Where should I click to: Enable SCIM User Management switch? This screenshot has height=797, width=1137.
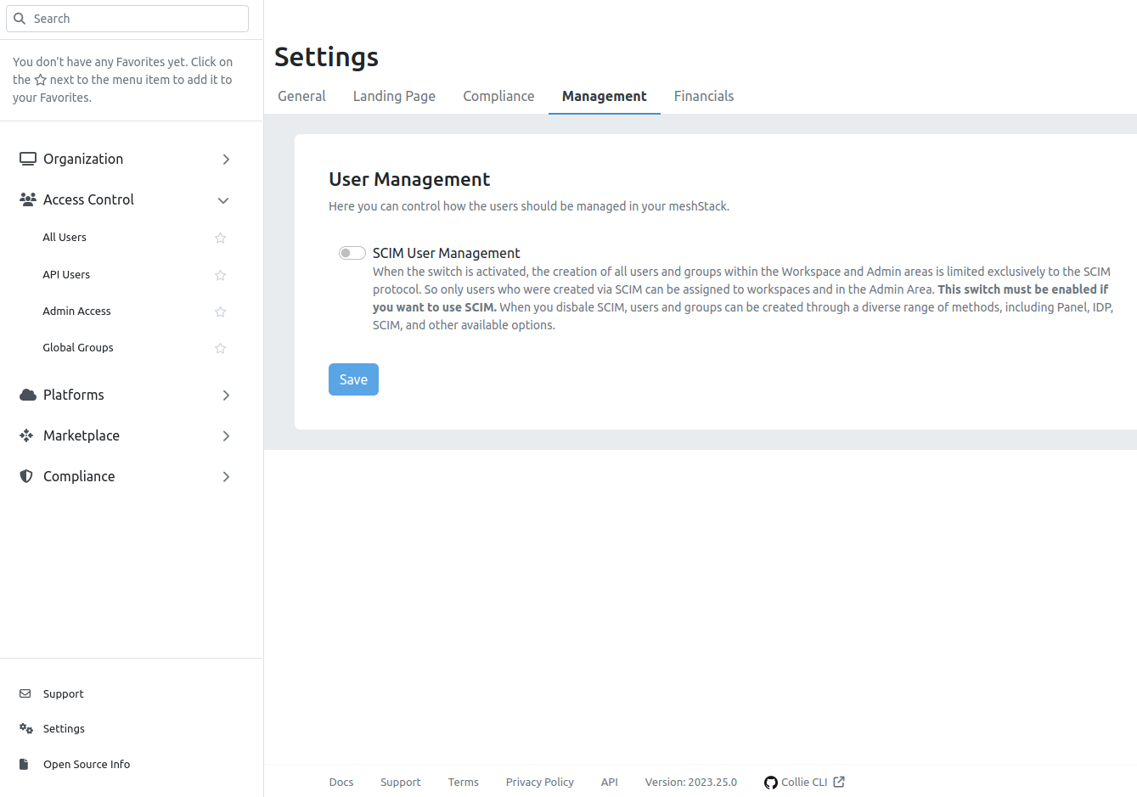(352, 252)
